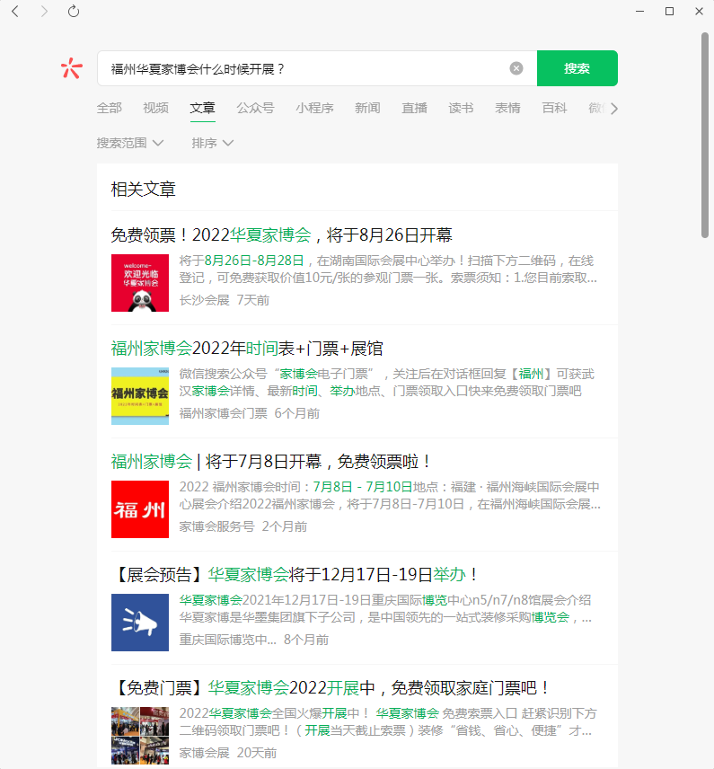Click the 重庆国际博览中... source name
The image size is (714, 769).
pyautogui.click(x=227, y=640)
